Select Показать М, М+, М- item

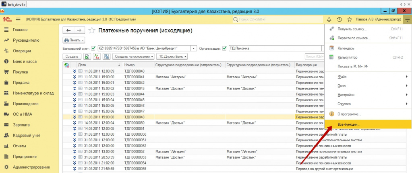click(x=368, y=67)
